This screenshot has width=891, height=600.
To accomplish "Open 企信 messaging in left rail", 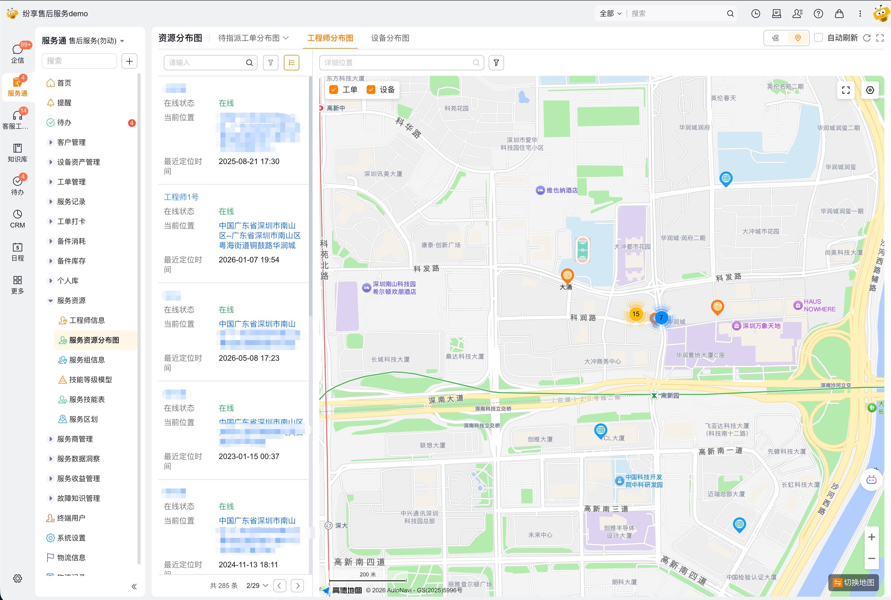I will tap(18, 53).
